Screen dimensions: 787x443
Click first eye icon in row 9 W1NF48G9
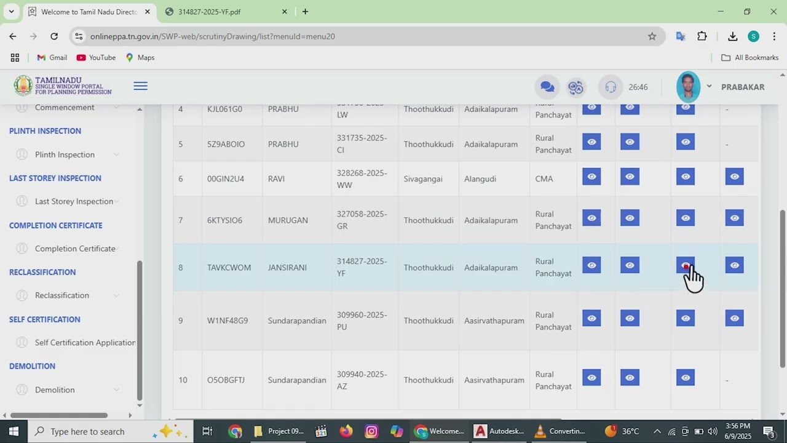tap(591, 318)
